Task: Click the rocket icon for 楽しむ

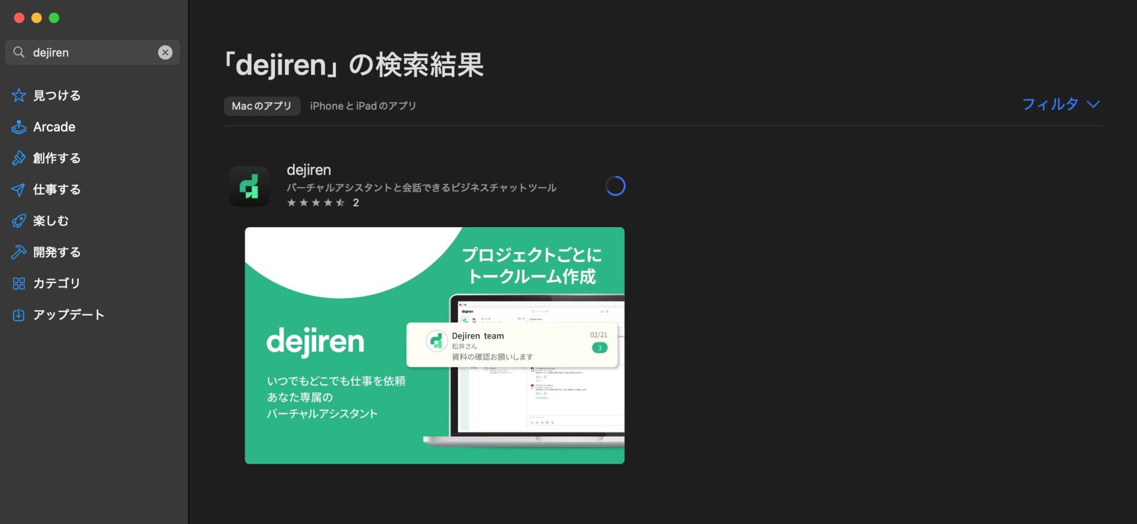Action: pos(19,221)
